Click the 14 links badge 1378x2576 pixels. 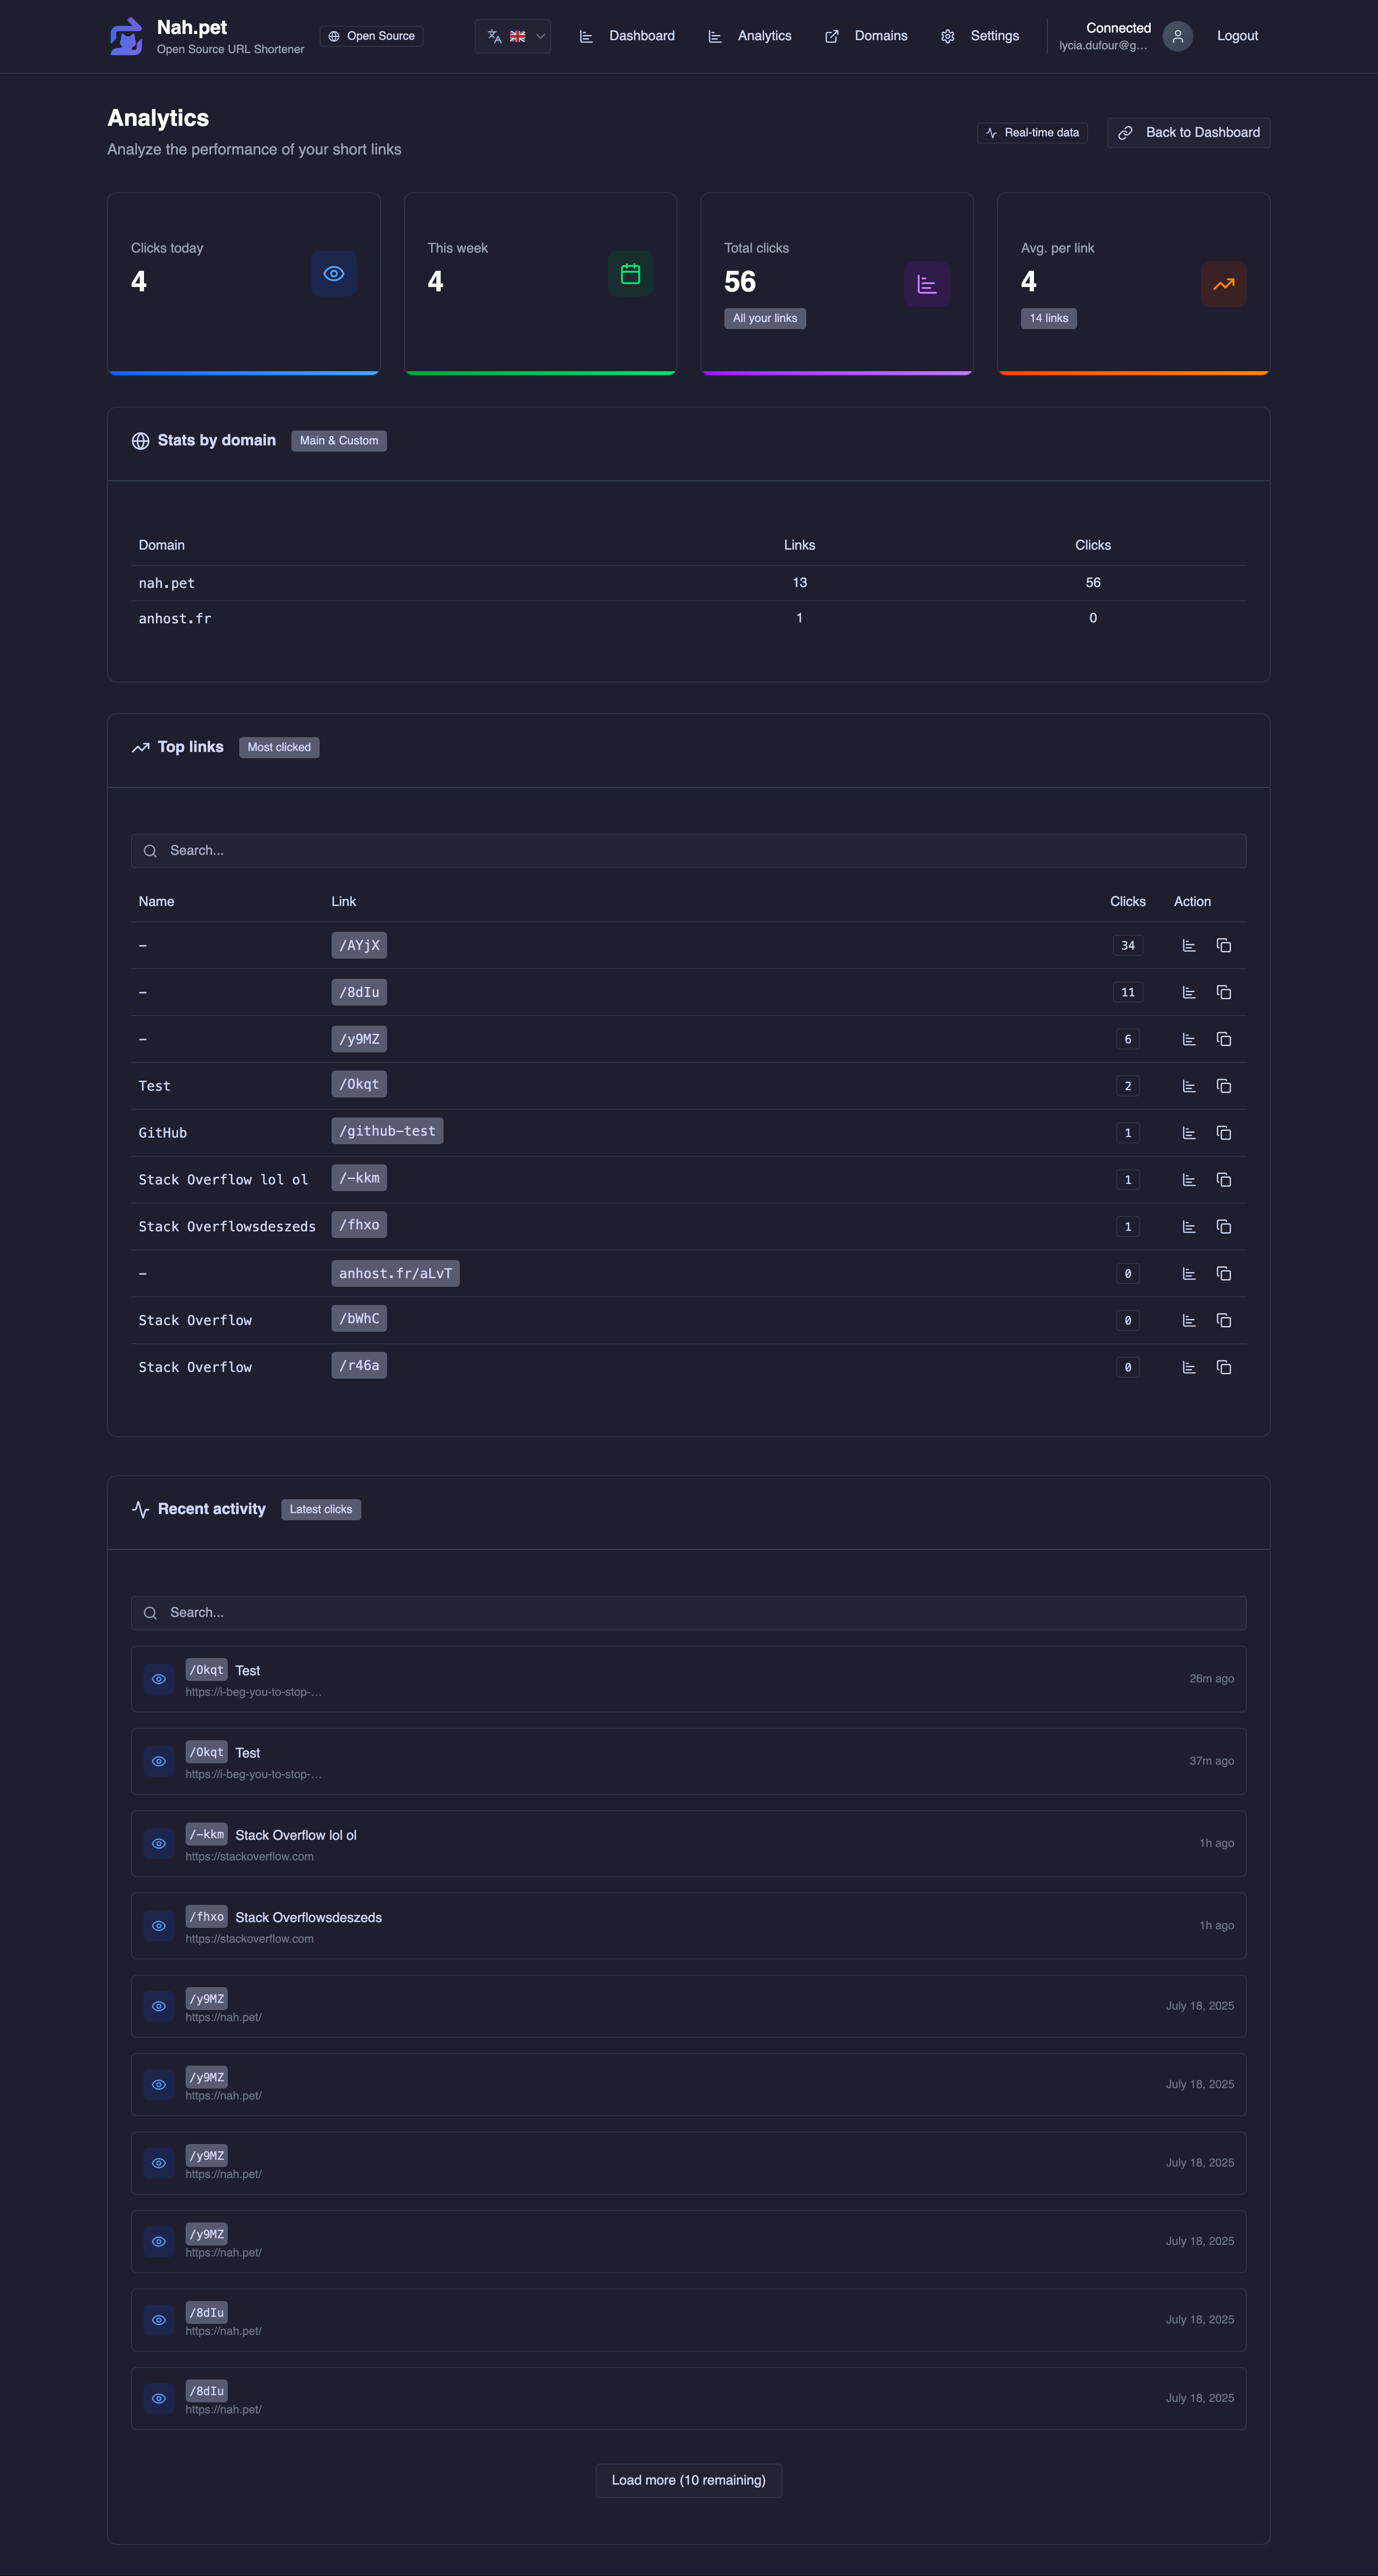tap(1048, 318)
